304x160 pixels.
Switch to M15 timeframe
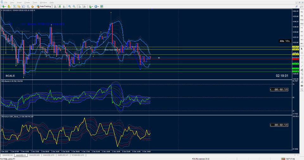click(x=302, y=20)
